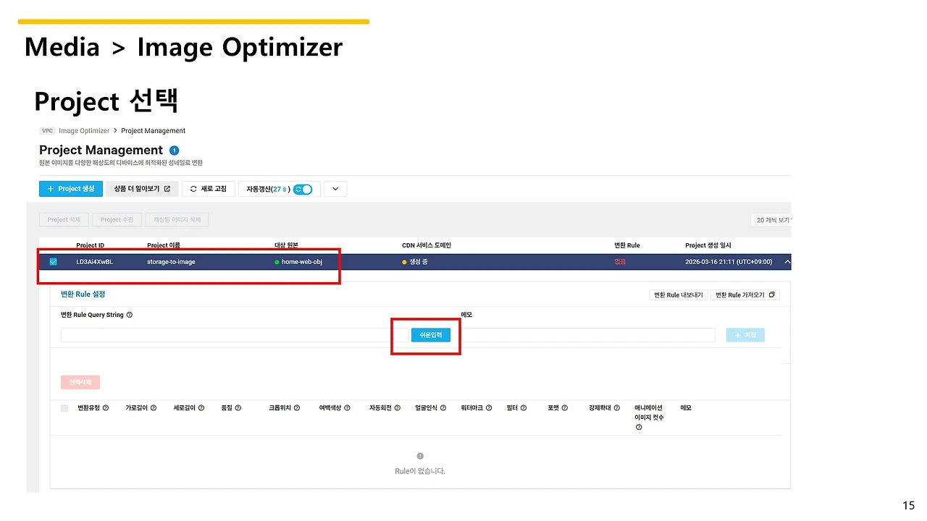Collapse the LD3Ai4XwBL project row details
This screenshot has width=927, height=521.
pyautogui.click(x=787, y=262)
